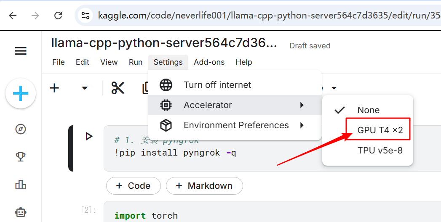Click the + Code button
Viewport: 441px width, 222px height.
click(x=134, y=186)
